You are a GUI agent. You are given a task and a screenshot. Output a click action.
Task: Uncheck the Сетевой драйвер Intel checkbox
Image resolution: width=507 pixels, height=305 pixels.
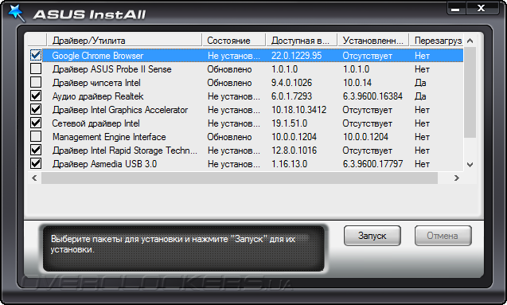(x=36, y=123)
